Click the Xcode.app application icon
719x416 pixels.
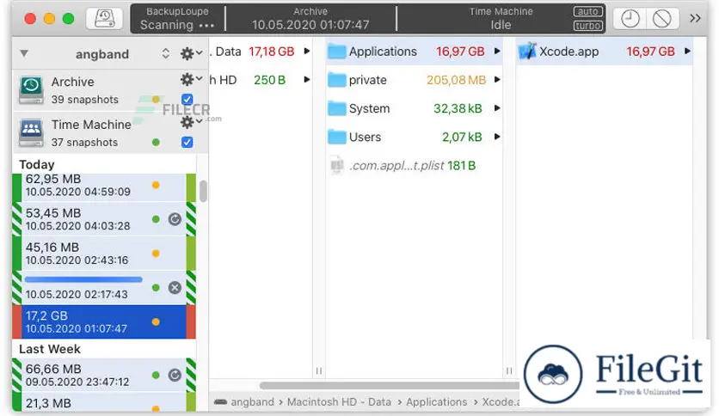(x=527, y=52)
